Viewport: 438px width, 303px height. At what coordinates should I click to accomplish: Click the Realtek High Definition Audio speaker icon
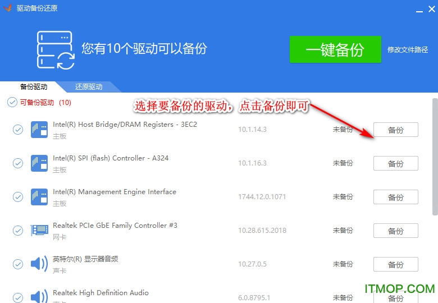[x=39, y=296]
